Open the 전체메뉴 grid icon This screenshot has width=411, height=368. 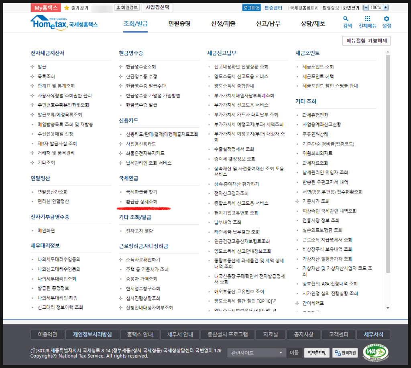tap(367, 19)
